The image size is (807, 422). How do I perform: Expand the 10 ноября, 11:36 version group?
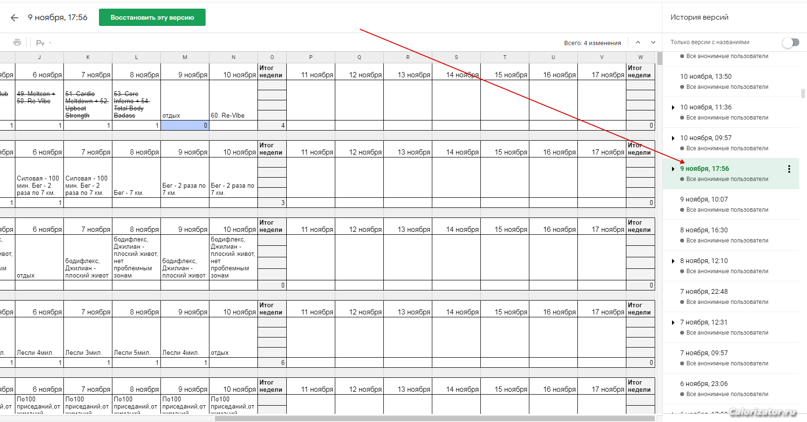coord(673,108)
